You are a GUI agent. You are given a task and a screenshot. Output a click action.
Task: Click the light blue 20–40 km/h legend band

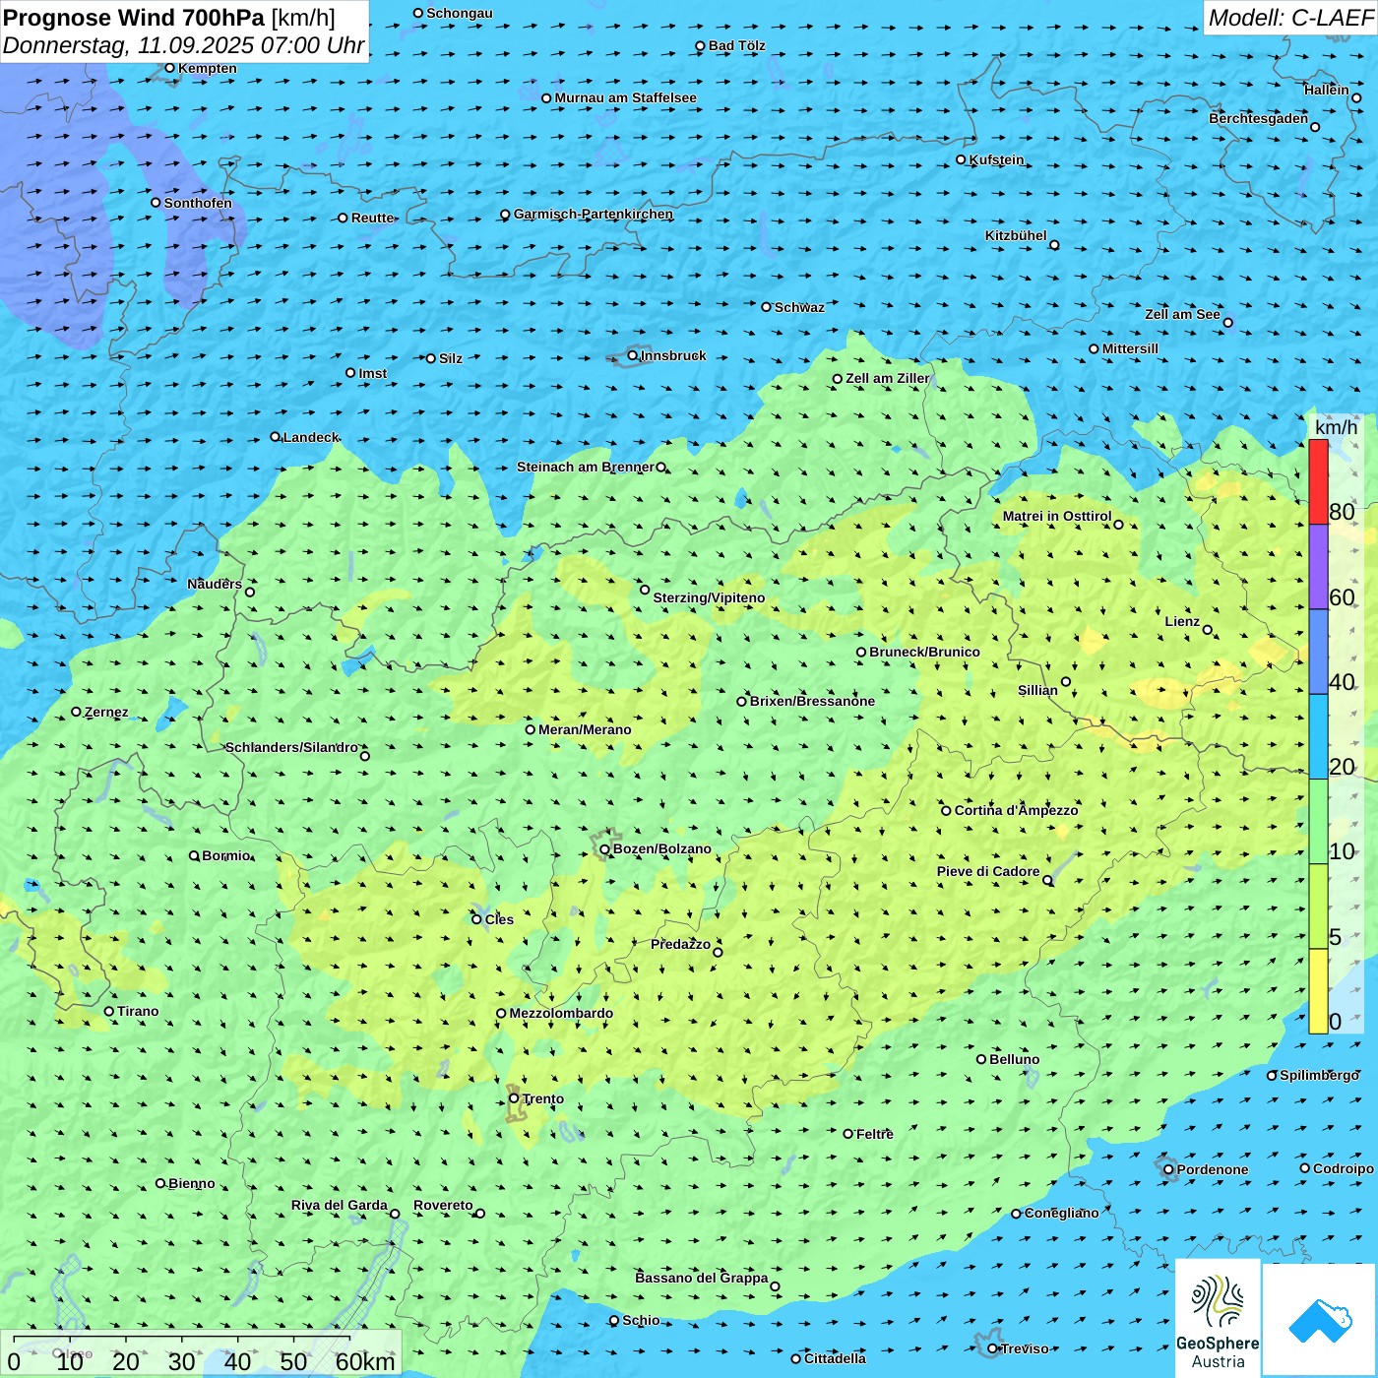click(1318, 736)
